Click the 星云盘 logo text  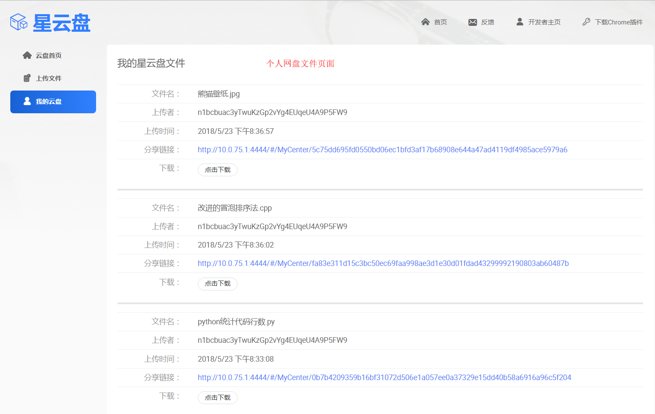62,23
